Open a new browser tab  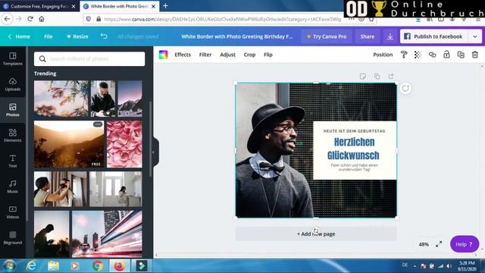click(165, 6)
